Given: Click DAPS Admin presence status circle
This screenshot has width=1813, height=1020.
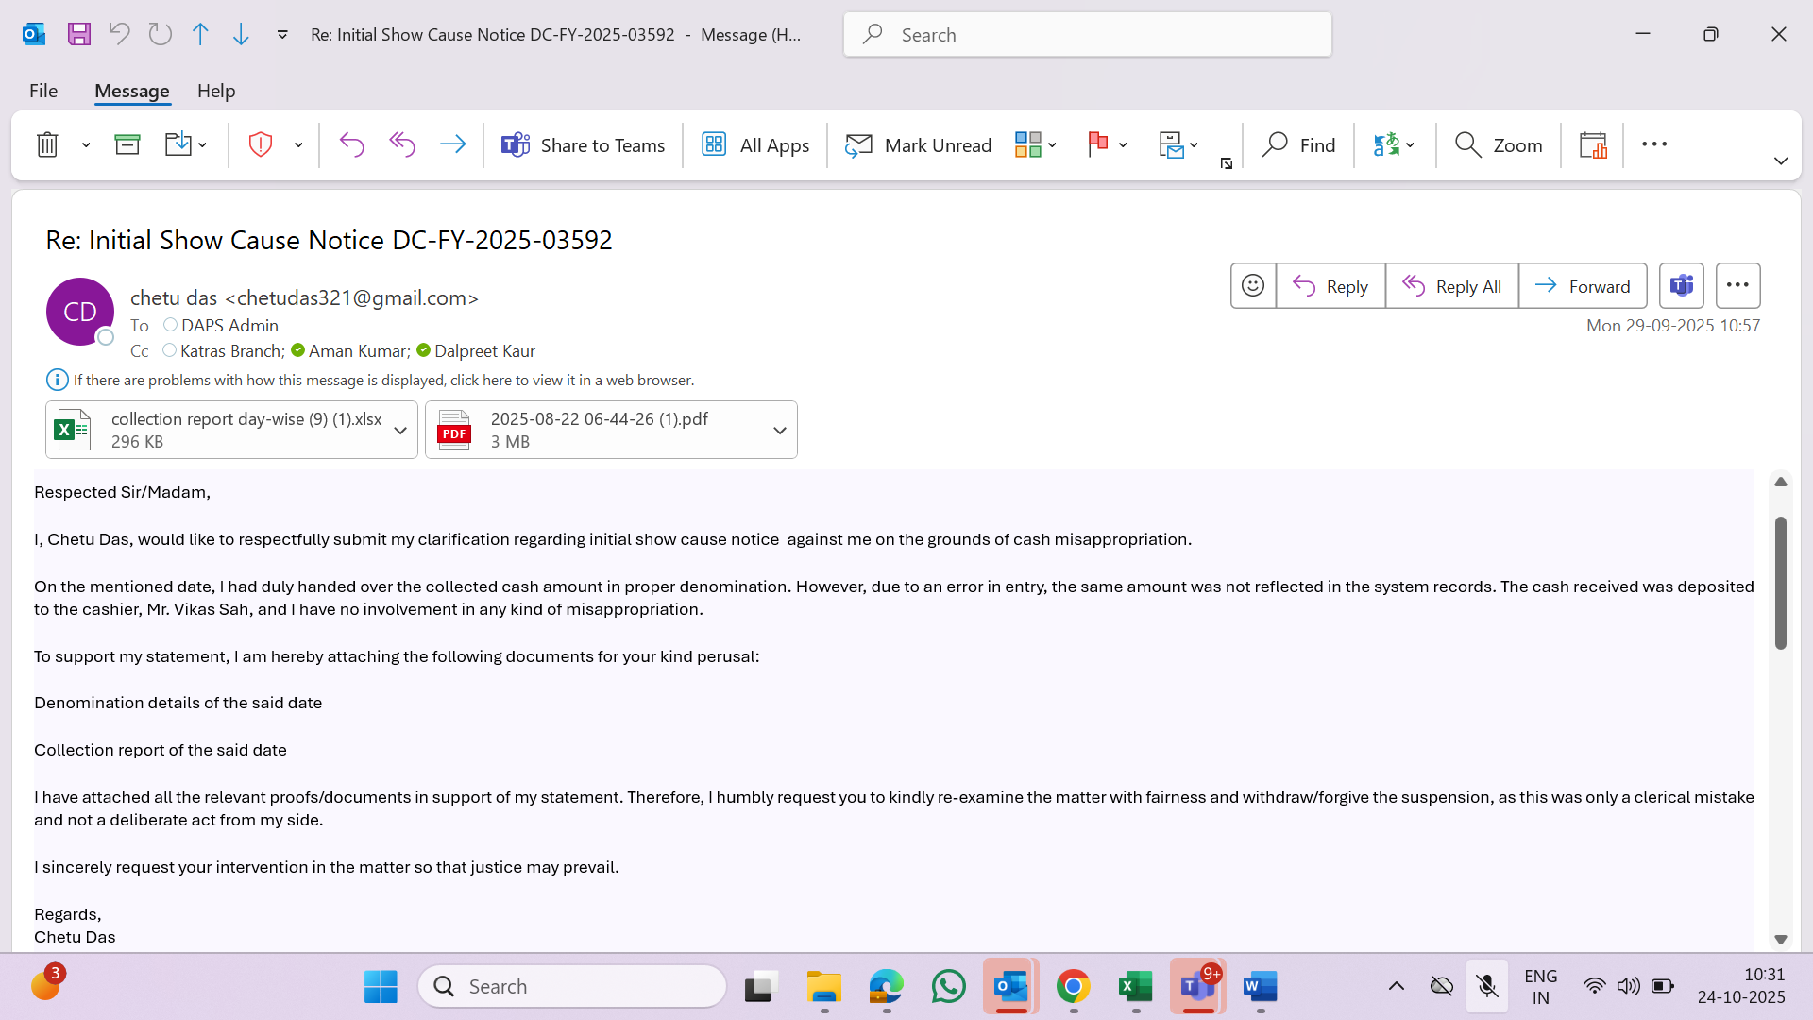Looking at the screenshot, I should (x=170, y=325).
